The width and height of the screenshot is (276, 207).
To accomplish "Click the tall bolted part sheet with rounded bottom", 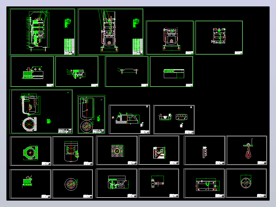I will pyautogui.click(x=73, y=151).
